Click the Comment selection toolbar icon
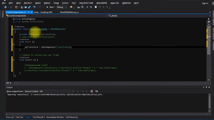 click(87, 7)
